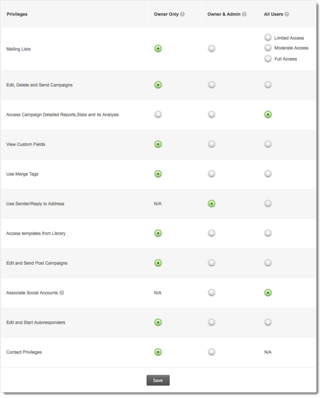The width and height of the screenshot is (322, 398).
Task: Select Owner Only for Edit and Start Autoresponders
Action: click(158, 322)
